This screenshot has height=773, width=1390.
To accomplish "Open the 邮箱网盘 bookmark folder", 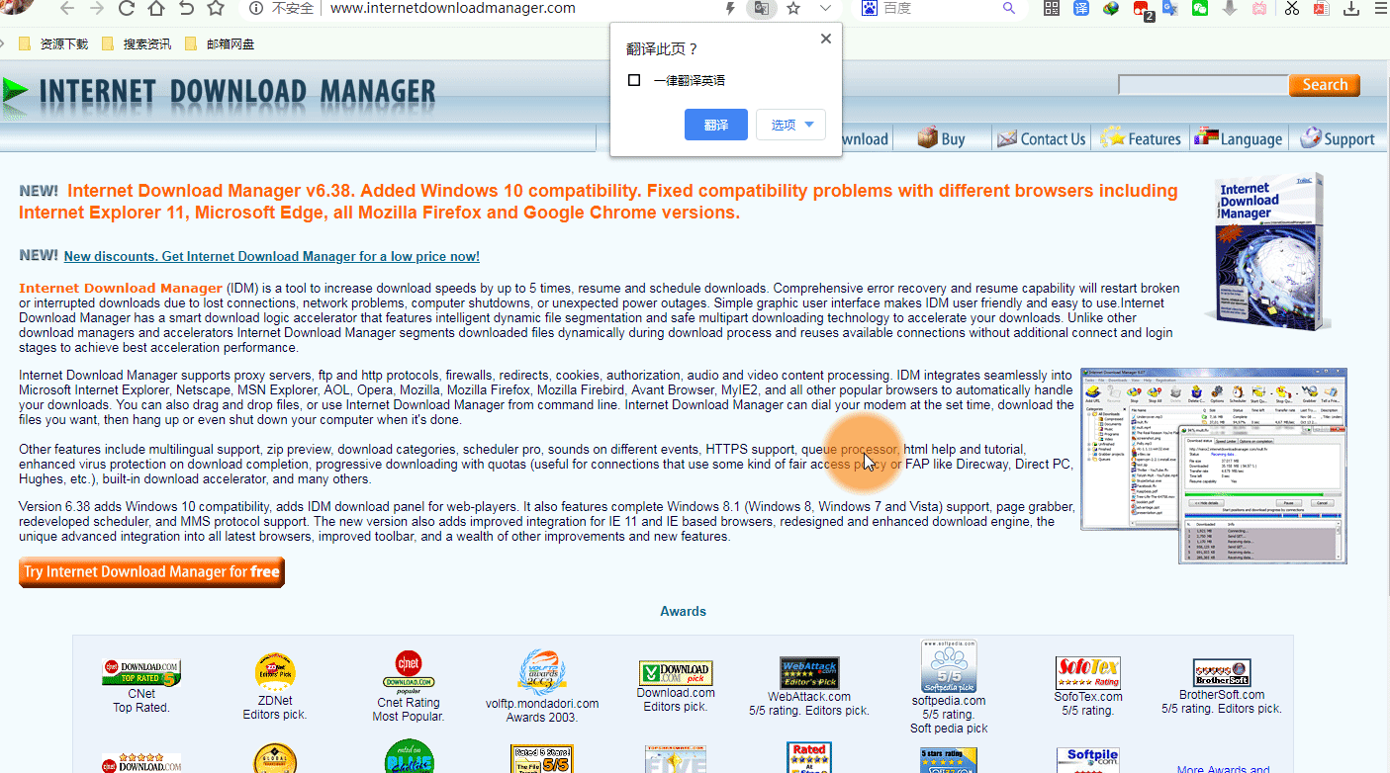I will (220, 43).
